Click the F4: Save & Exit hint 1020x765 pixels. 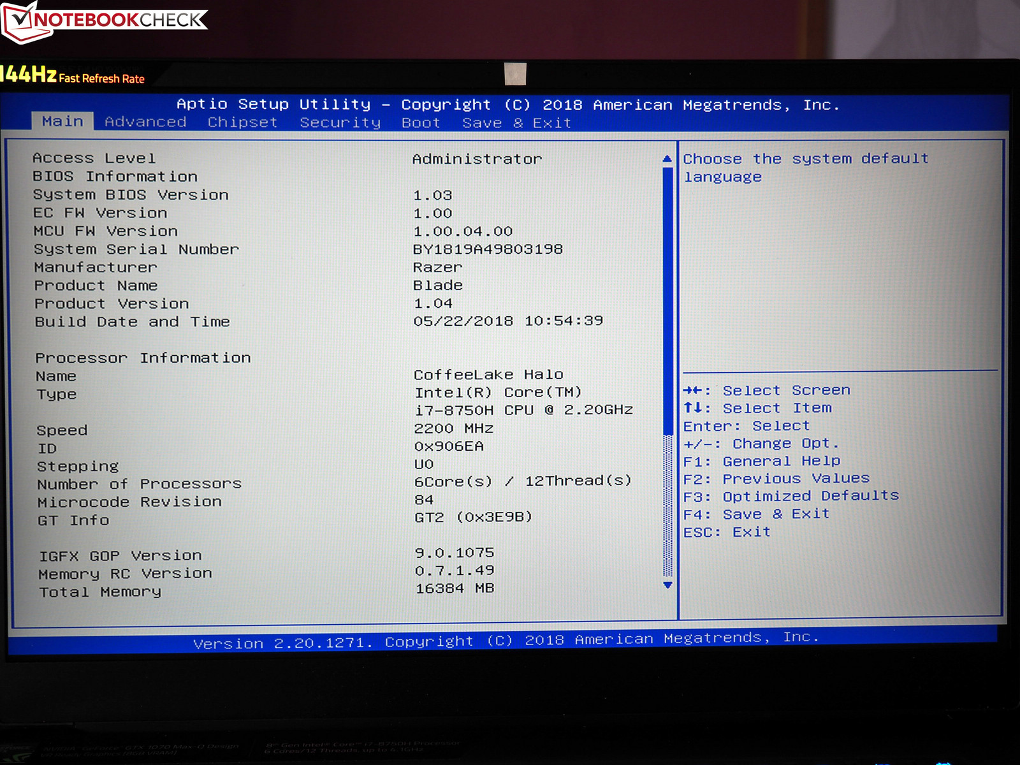pyautogui.click(x=757, y=514)
